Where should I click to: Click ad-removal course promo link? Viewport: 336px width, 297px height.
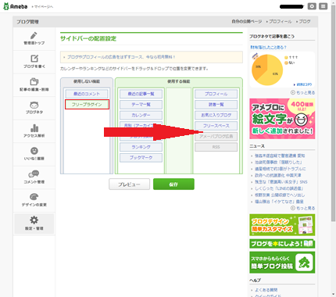[x=121, y=57]
